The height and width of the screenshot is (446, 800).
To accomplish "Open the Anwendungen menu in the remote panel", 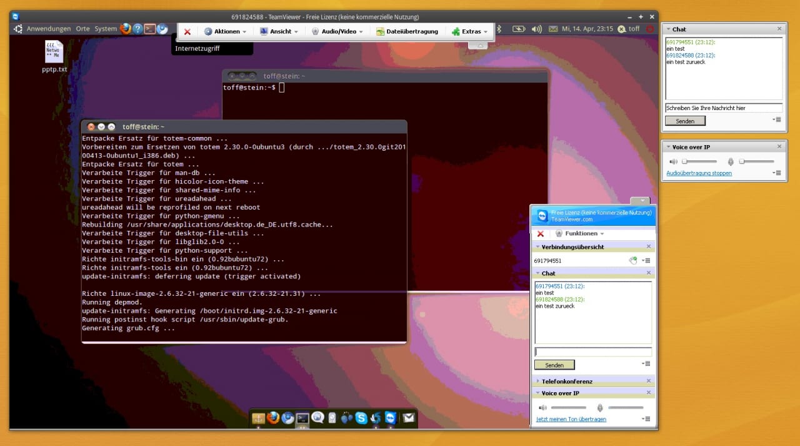I will (x=49, y=29).
